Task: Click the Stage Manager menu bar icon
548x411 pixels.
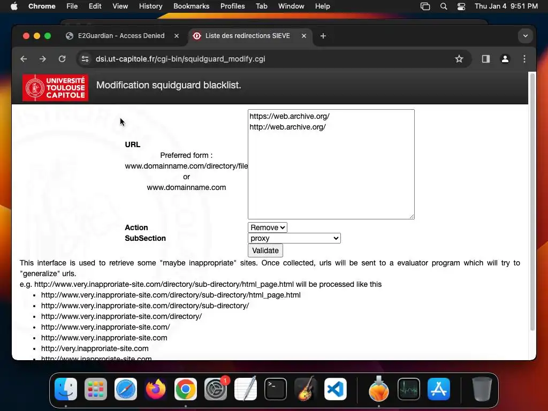Action: point(425,6)
